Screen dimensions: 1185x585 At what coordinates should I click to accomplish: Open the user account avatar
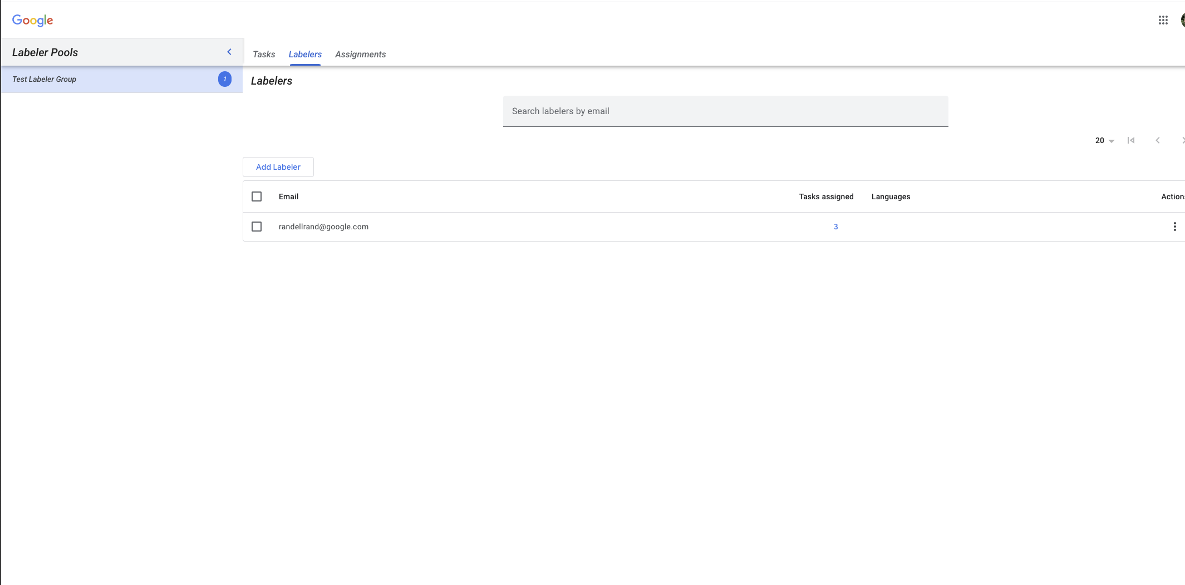(x=1182, y=20)
